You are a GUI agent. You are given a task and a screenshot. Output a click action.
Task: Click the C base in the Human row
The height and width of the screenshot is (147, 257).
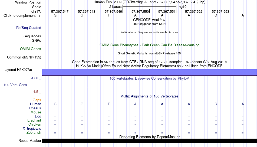point(216,104)
